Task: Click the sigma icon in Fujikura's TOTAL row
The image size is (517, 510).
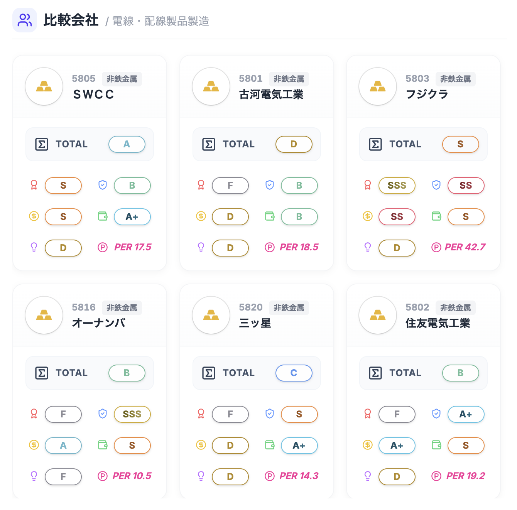Action: coord(375,144)
